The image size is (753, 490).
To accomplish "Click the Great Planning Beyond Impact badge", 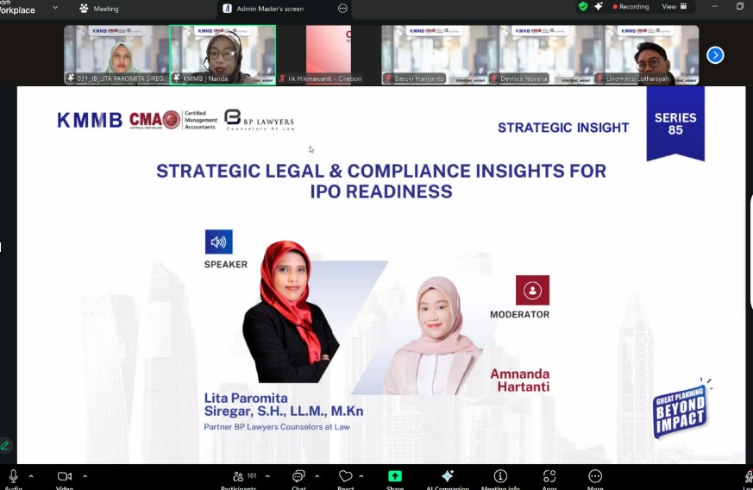I will point(681,409).
